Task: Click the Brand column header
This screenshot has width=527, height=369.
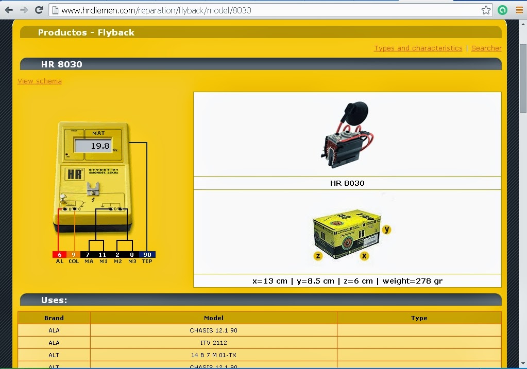Action: point(54,318)
